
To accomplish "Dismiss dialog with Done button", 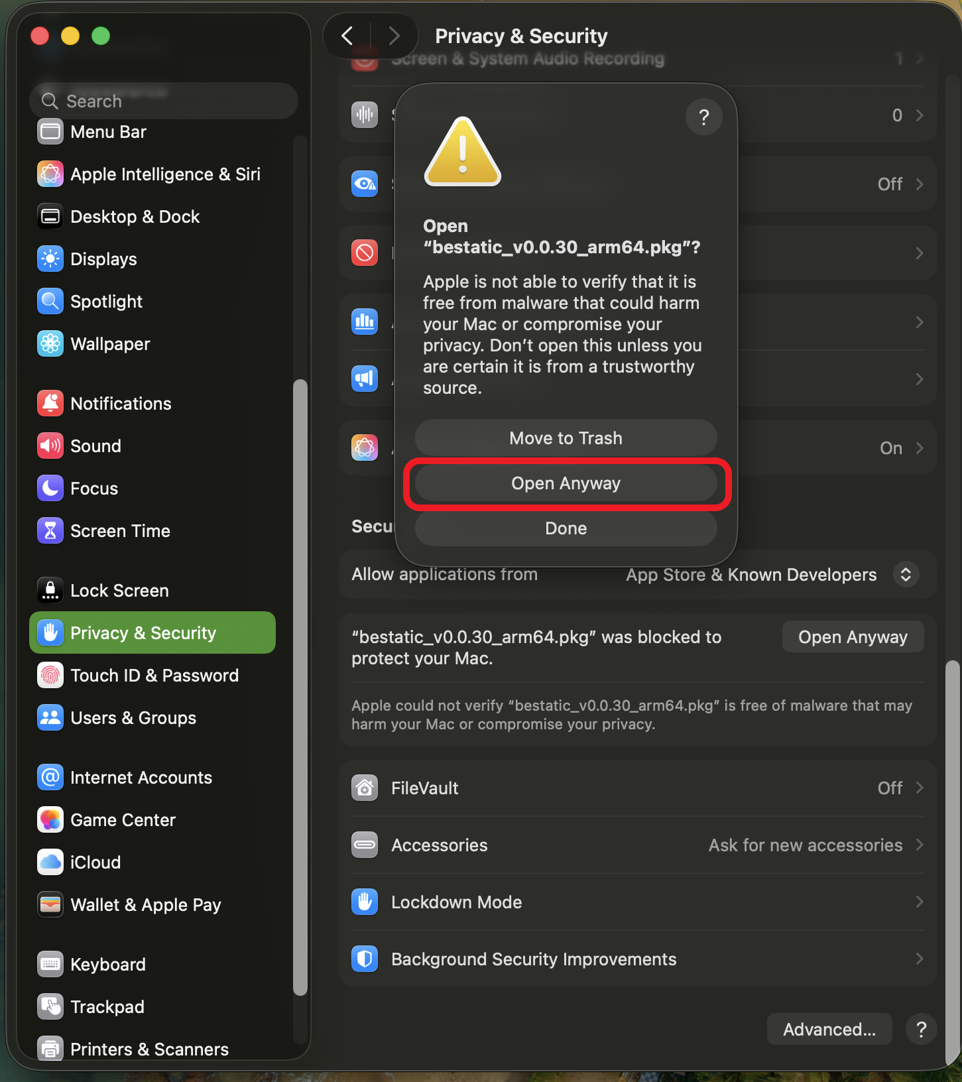I will coord(566,528).
